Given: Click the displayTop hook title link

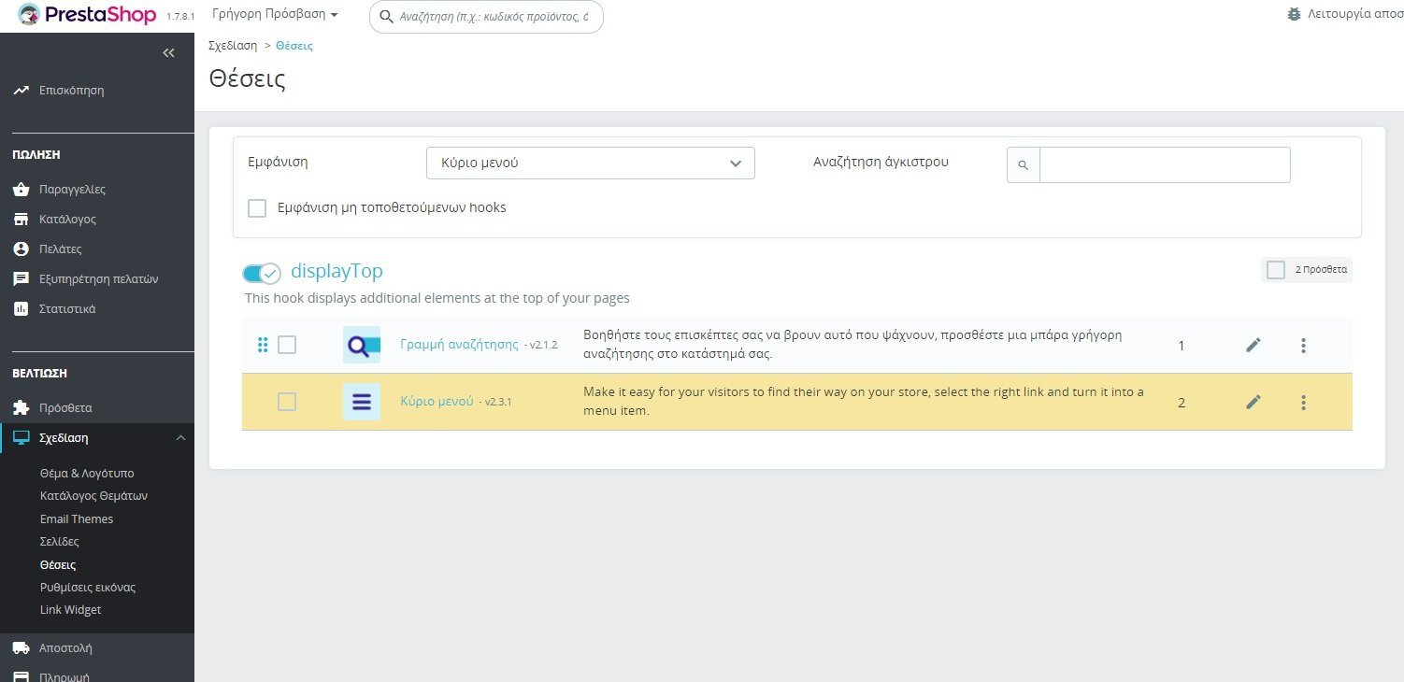Looking at the screenshot, I should coord(337,271).
